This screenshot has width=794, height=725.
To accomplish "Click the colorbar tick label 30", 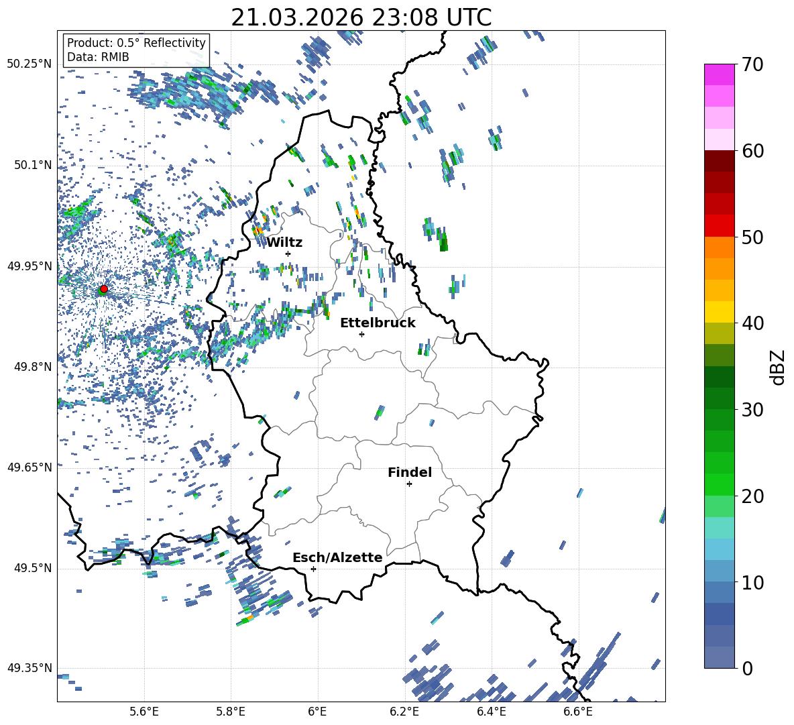I will point(752,410).
